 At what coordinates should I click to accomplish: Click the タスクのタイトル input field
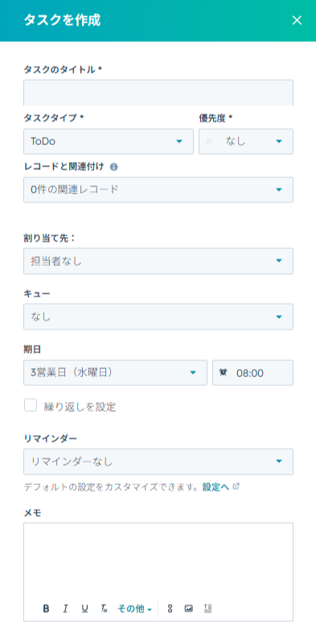tap(158, 93)
